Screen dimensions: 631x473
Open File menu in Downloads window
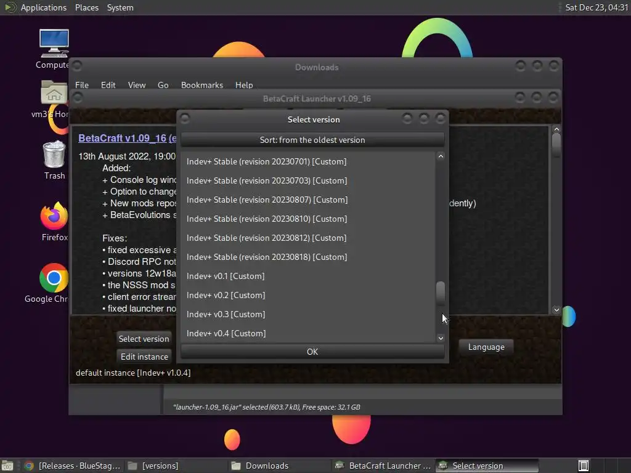tap(82, 85)
